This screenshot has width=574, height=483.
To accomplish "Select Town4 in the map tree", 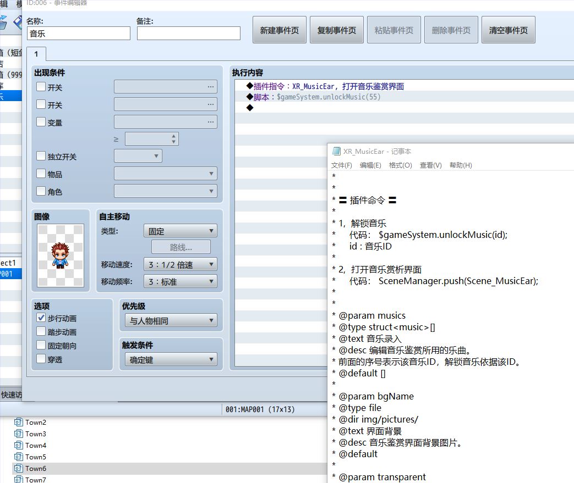I will click(36, 445).
